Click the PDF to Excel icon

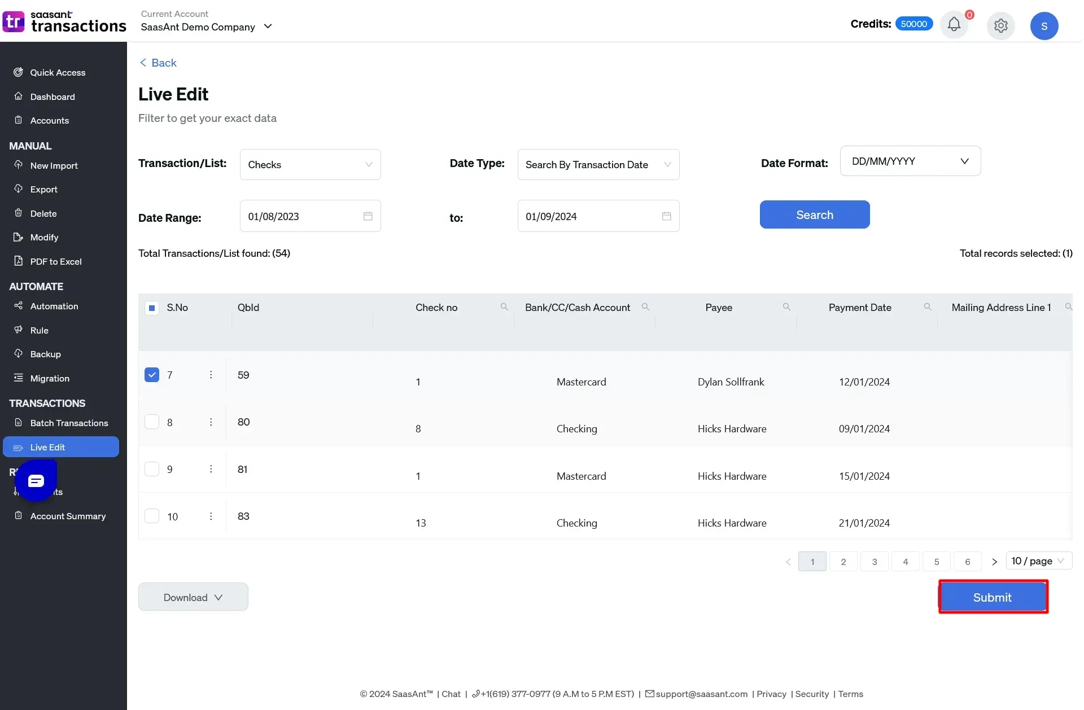tap(18, 261)
